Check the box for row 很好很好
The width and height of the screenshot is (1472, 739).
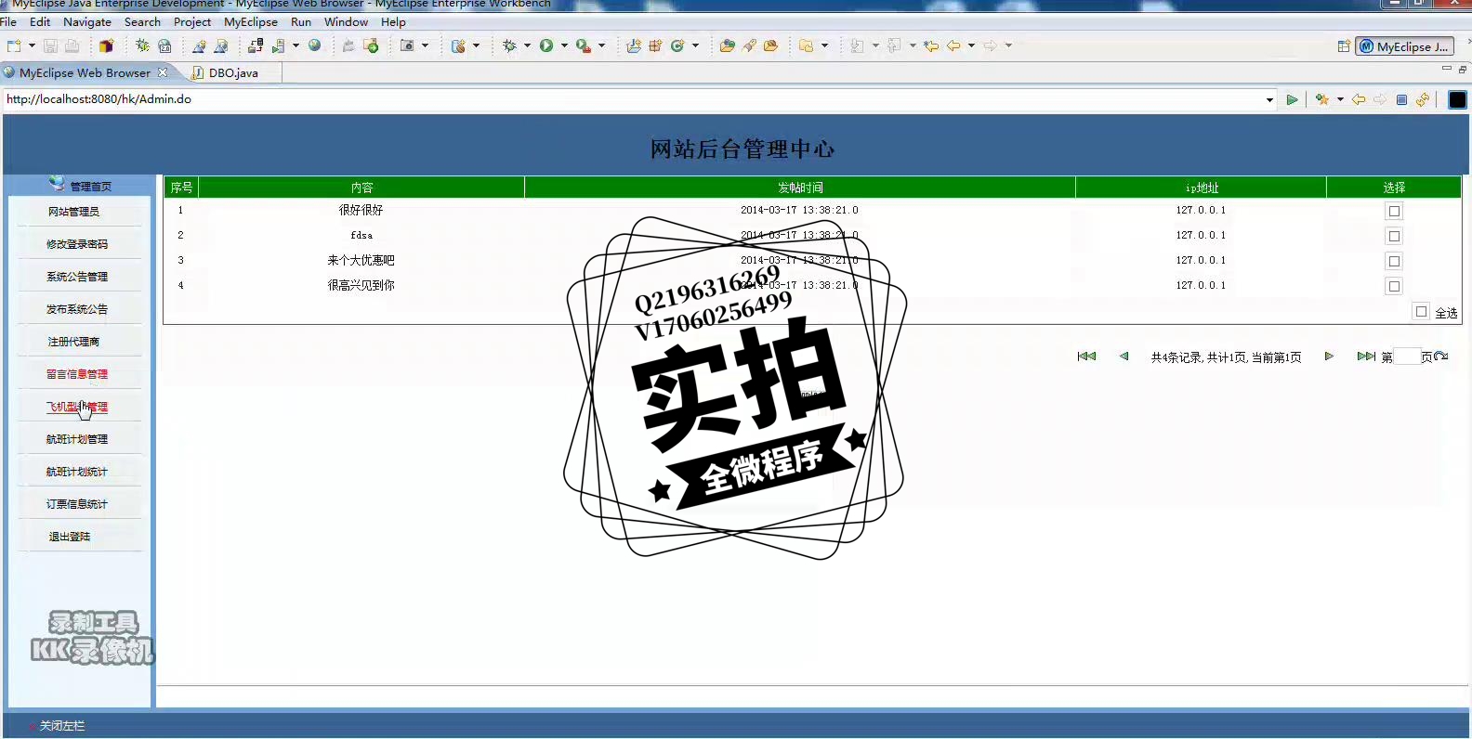[x=1394, y=211]
